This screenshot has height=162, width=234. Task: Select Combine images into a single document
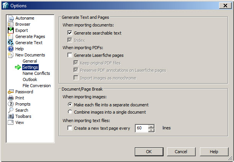click(x=70, y=112)
